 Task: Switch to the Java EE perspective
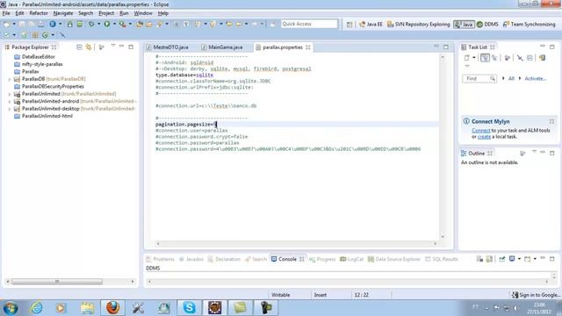[x=371, y=25]
